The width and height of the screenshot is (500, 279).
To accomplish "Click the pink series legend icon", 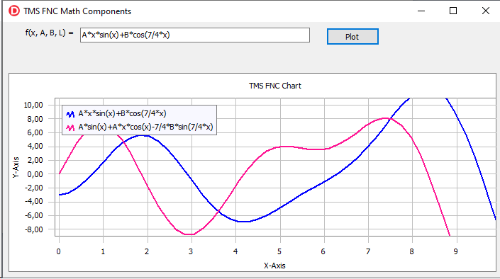I will click(70, 127).
